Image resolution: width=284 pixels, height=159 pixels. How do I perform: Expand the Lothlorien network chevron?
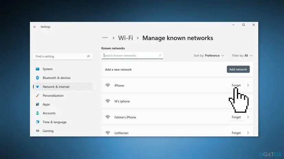click(248, 133)
